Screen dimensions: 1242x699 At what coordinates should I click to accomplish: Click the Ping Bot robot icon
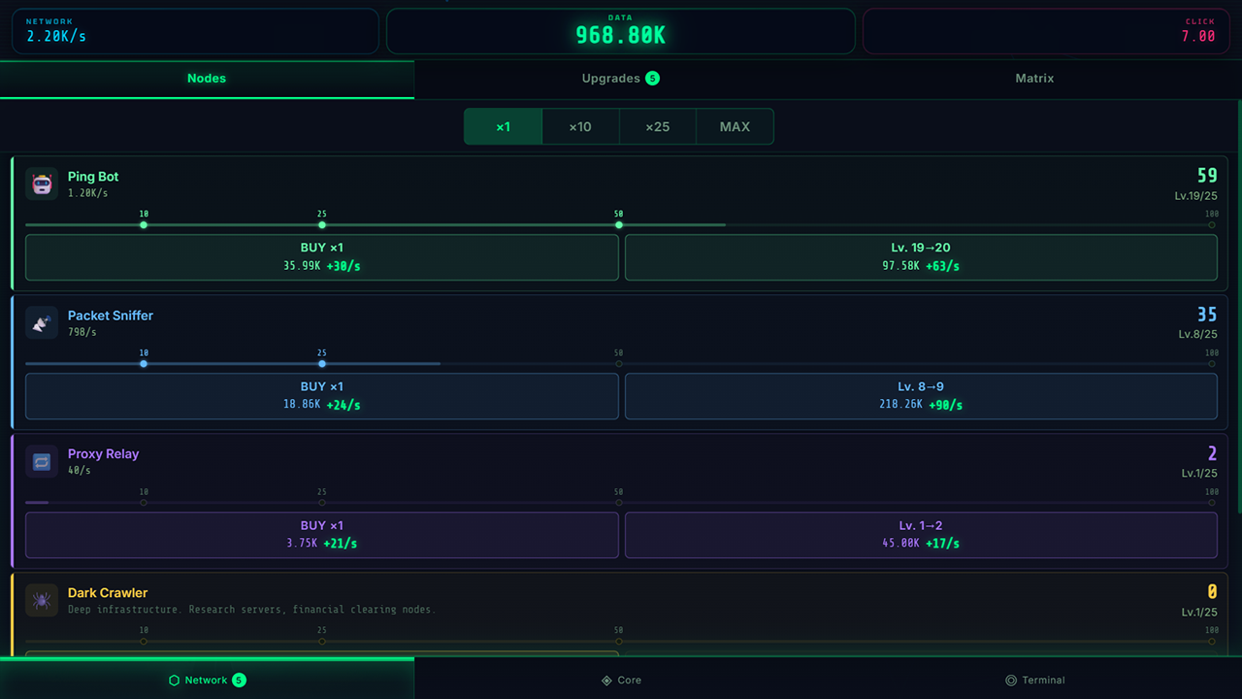pyautogui.click(x=41, y=183)
